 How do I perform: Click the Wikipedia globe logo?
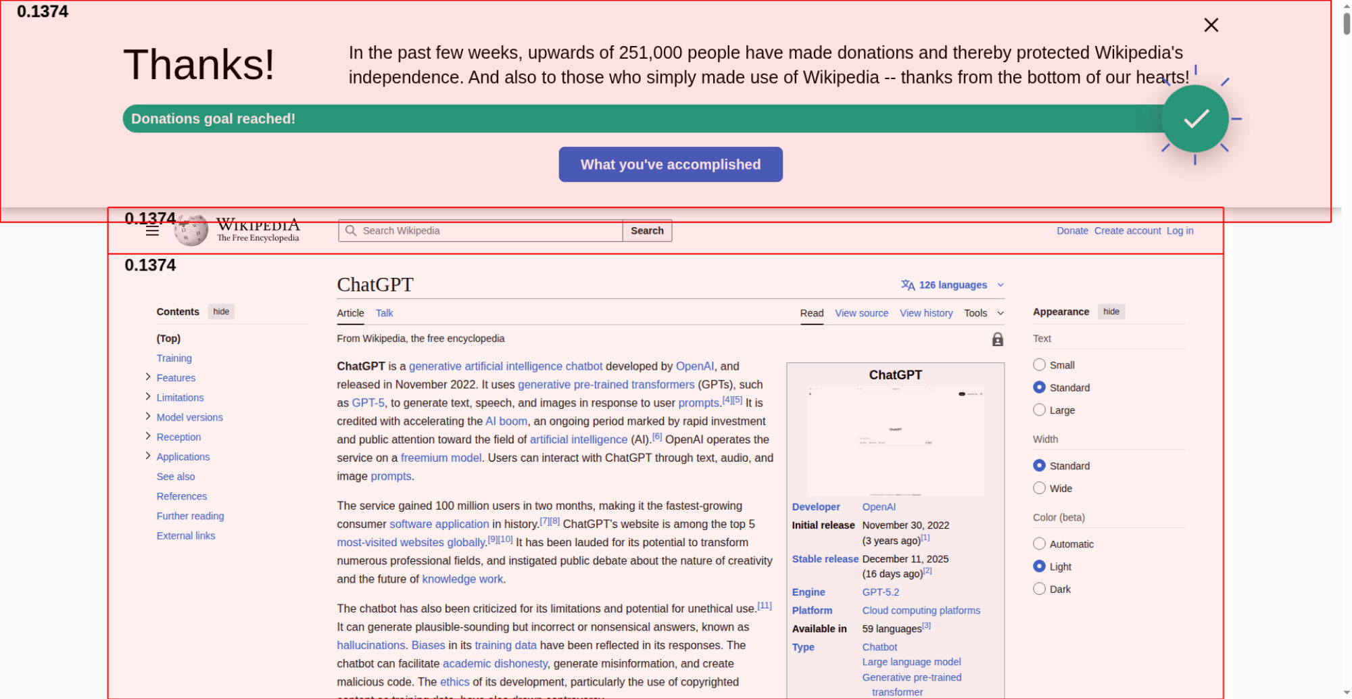[191, 231]
